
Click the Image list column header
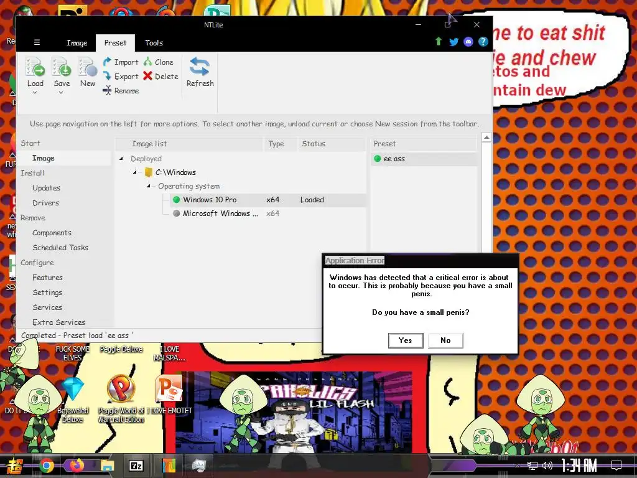tap(189, 144)
